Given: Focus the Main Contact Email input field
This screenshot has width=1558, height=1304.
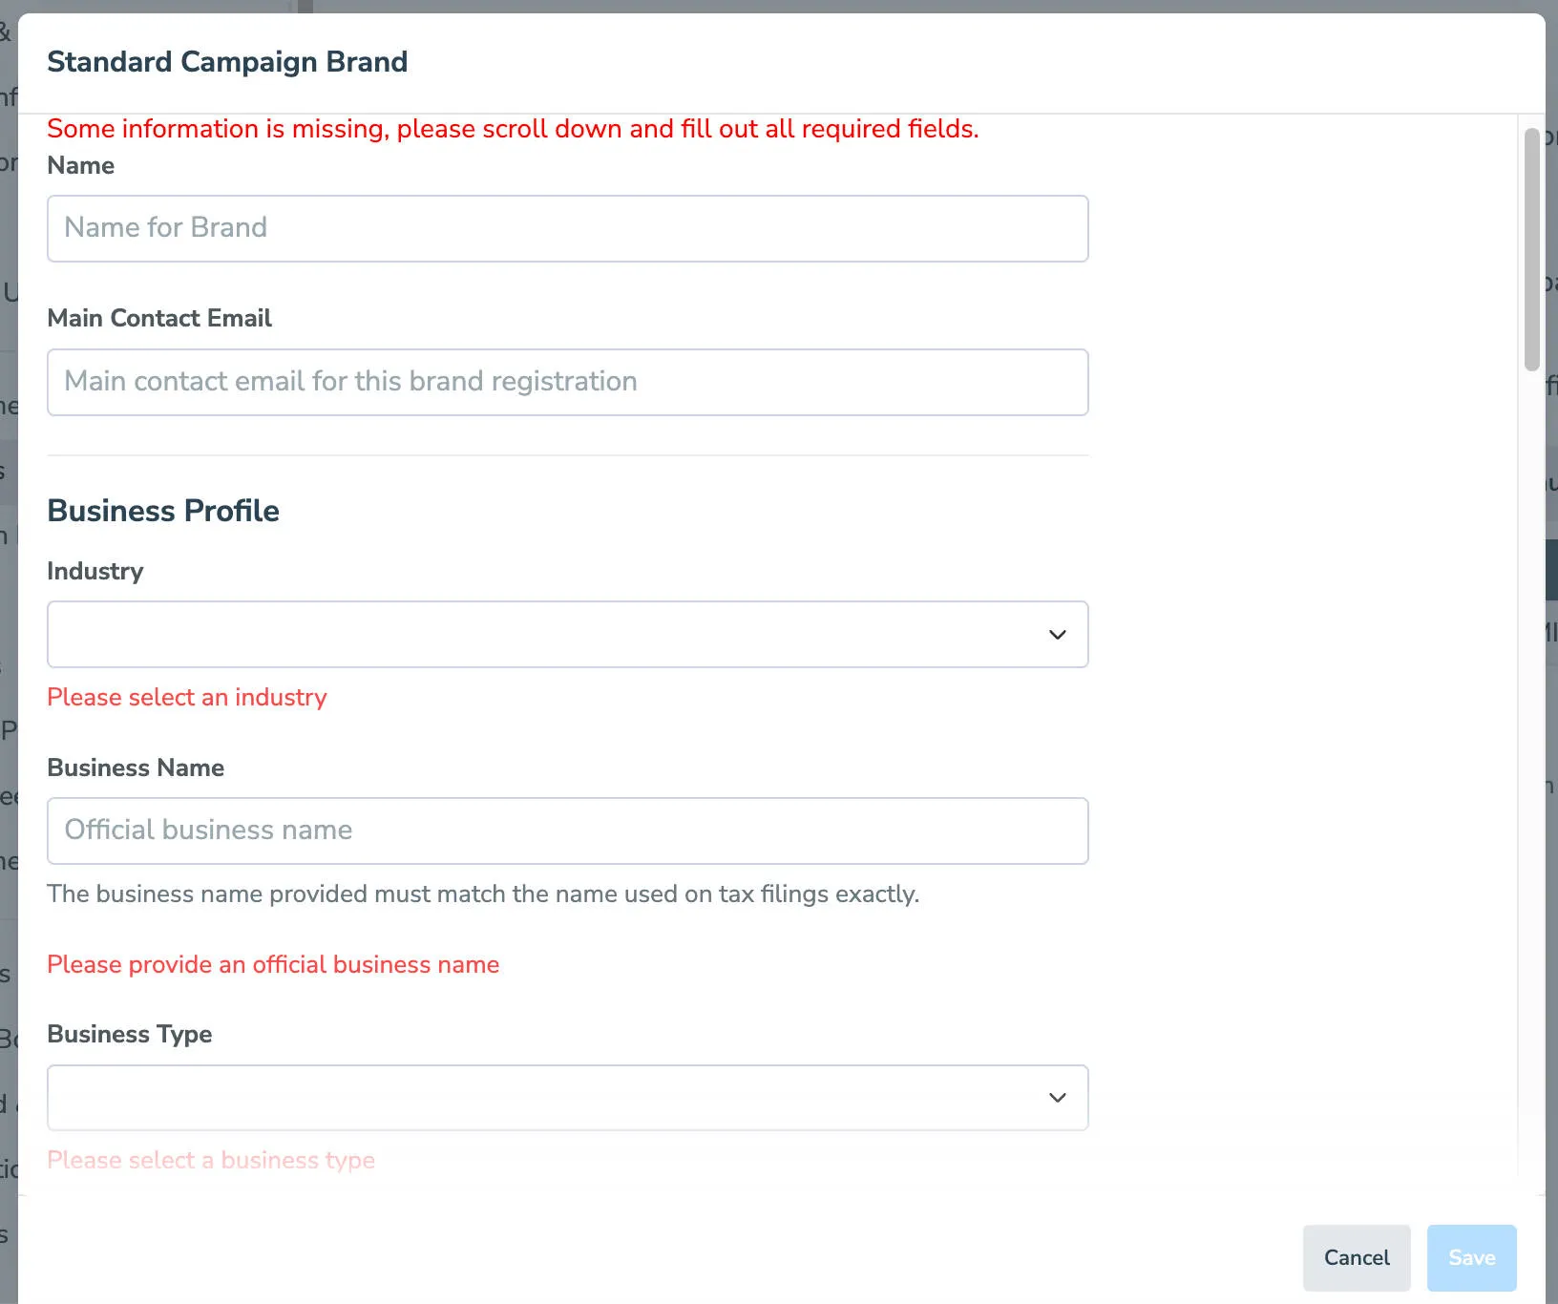Looking at the screenshot, I should pos(567,382).
